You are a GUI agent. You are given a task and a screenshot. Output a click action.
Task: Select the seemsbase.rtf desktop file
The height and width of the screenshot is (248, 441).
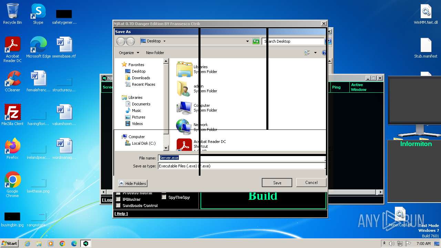tap(64, 48)
